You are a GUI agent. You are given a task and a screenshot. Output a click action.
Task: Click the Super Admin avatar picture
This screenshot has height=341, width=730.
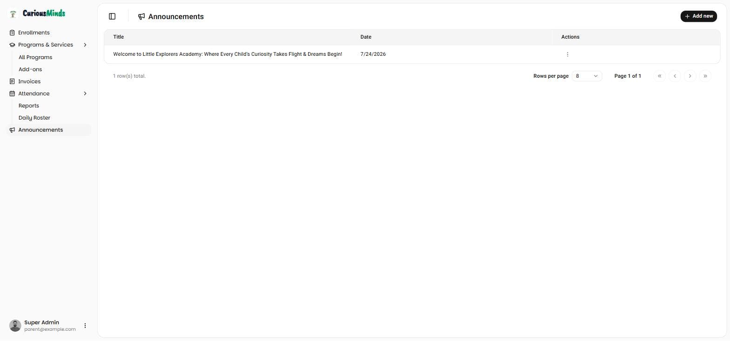click(x=15, y=326)
